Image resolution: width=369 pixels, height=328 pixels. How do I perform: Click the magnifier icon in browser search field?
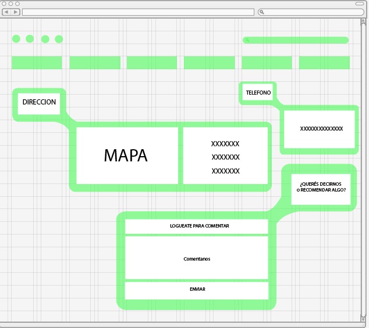pyautogui.click(x=262, y=12)
